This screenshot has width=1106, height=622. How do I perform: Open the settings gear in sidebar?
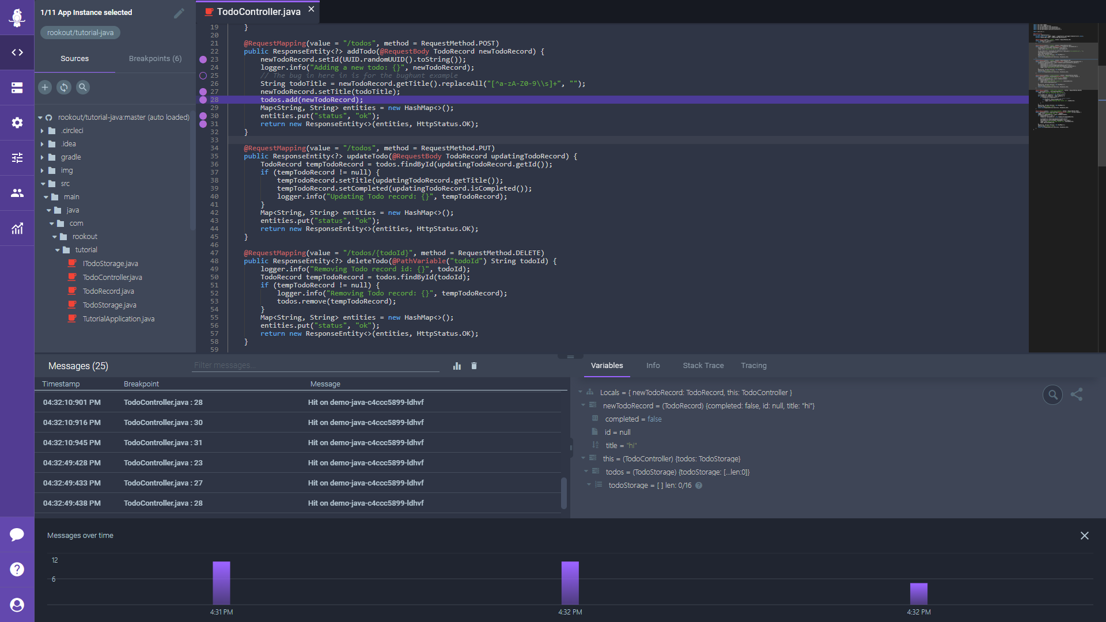[x=17, y=123]
